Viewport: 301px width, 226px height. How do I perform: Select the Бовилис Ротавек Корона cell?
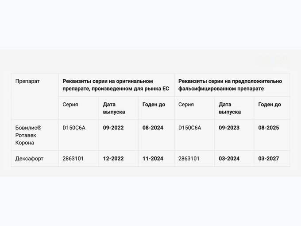click(x=35, y=135)
